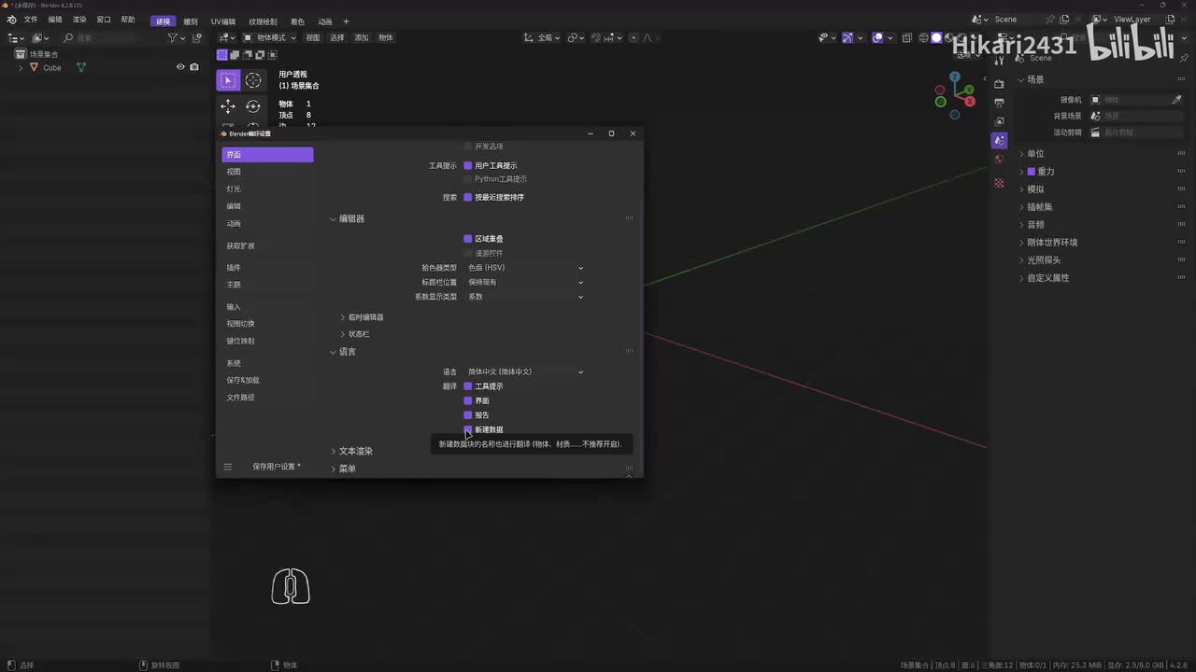
Task: Uncheck the 按最近搜索排序 checkbox
Action: pos(468,198)
